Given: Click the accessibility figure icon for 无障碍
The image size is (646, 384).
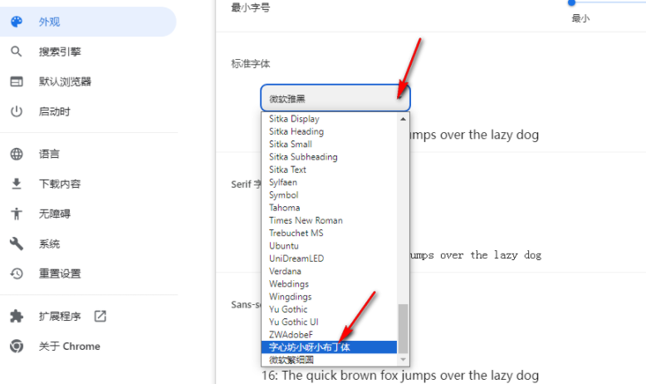Looking at the screenshot, I should coord(17,214).
